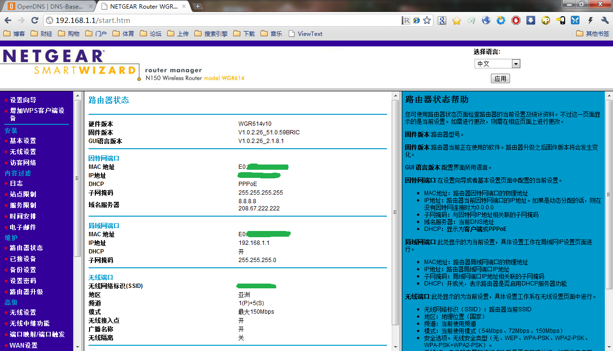Screen dimensions: 613x351
Task: Open the 音乐 bookmark folder
Action: click(272, 34)
